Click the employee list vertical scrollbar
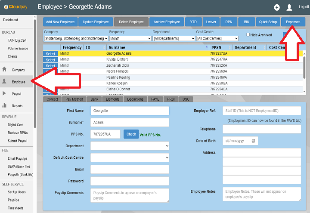This screenshot has width=310, height=213. coord(304,69)
